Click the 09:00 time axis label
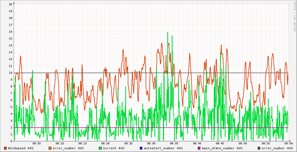This screenshot has width=297, height=152. 288,143
